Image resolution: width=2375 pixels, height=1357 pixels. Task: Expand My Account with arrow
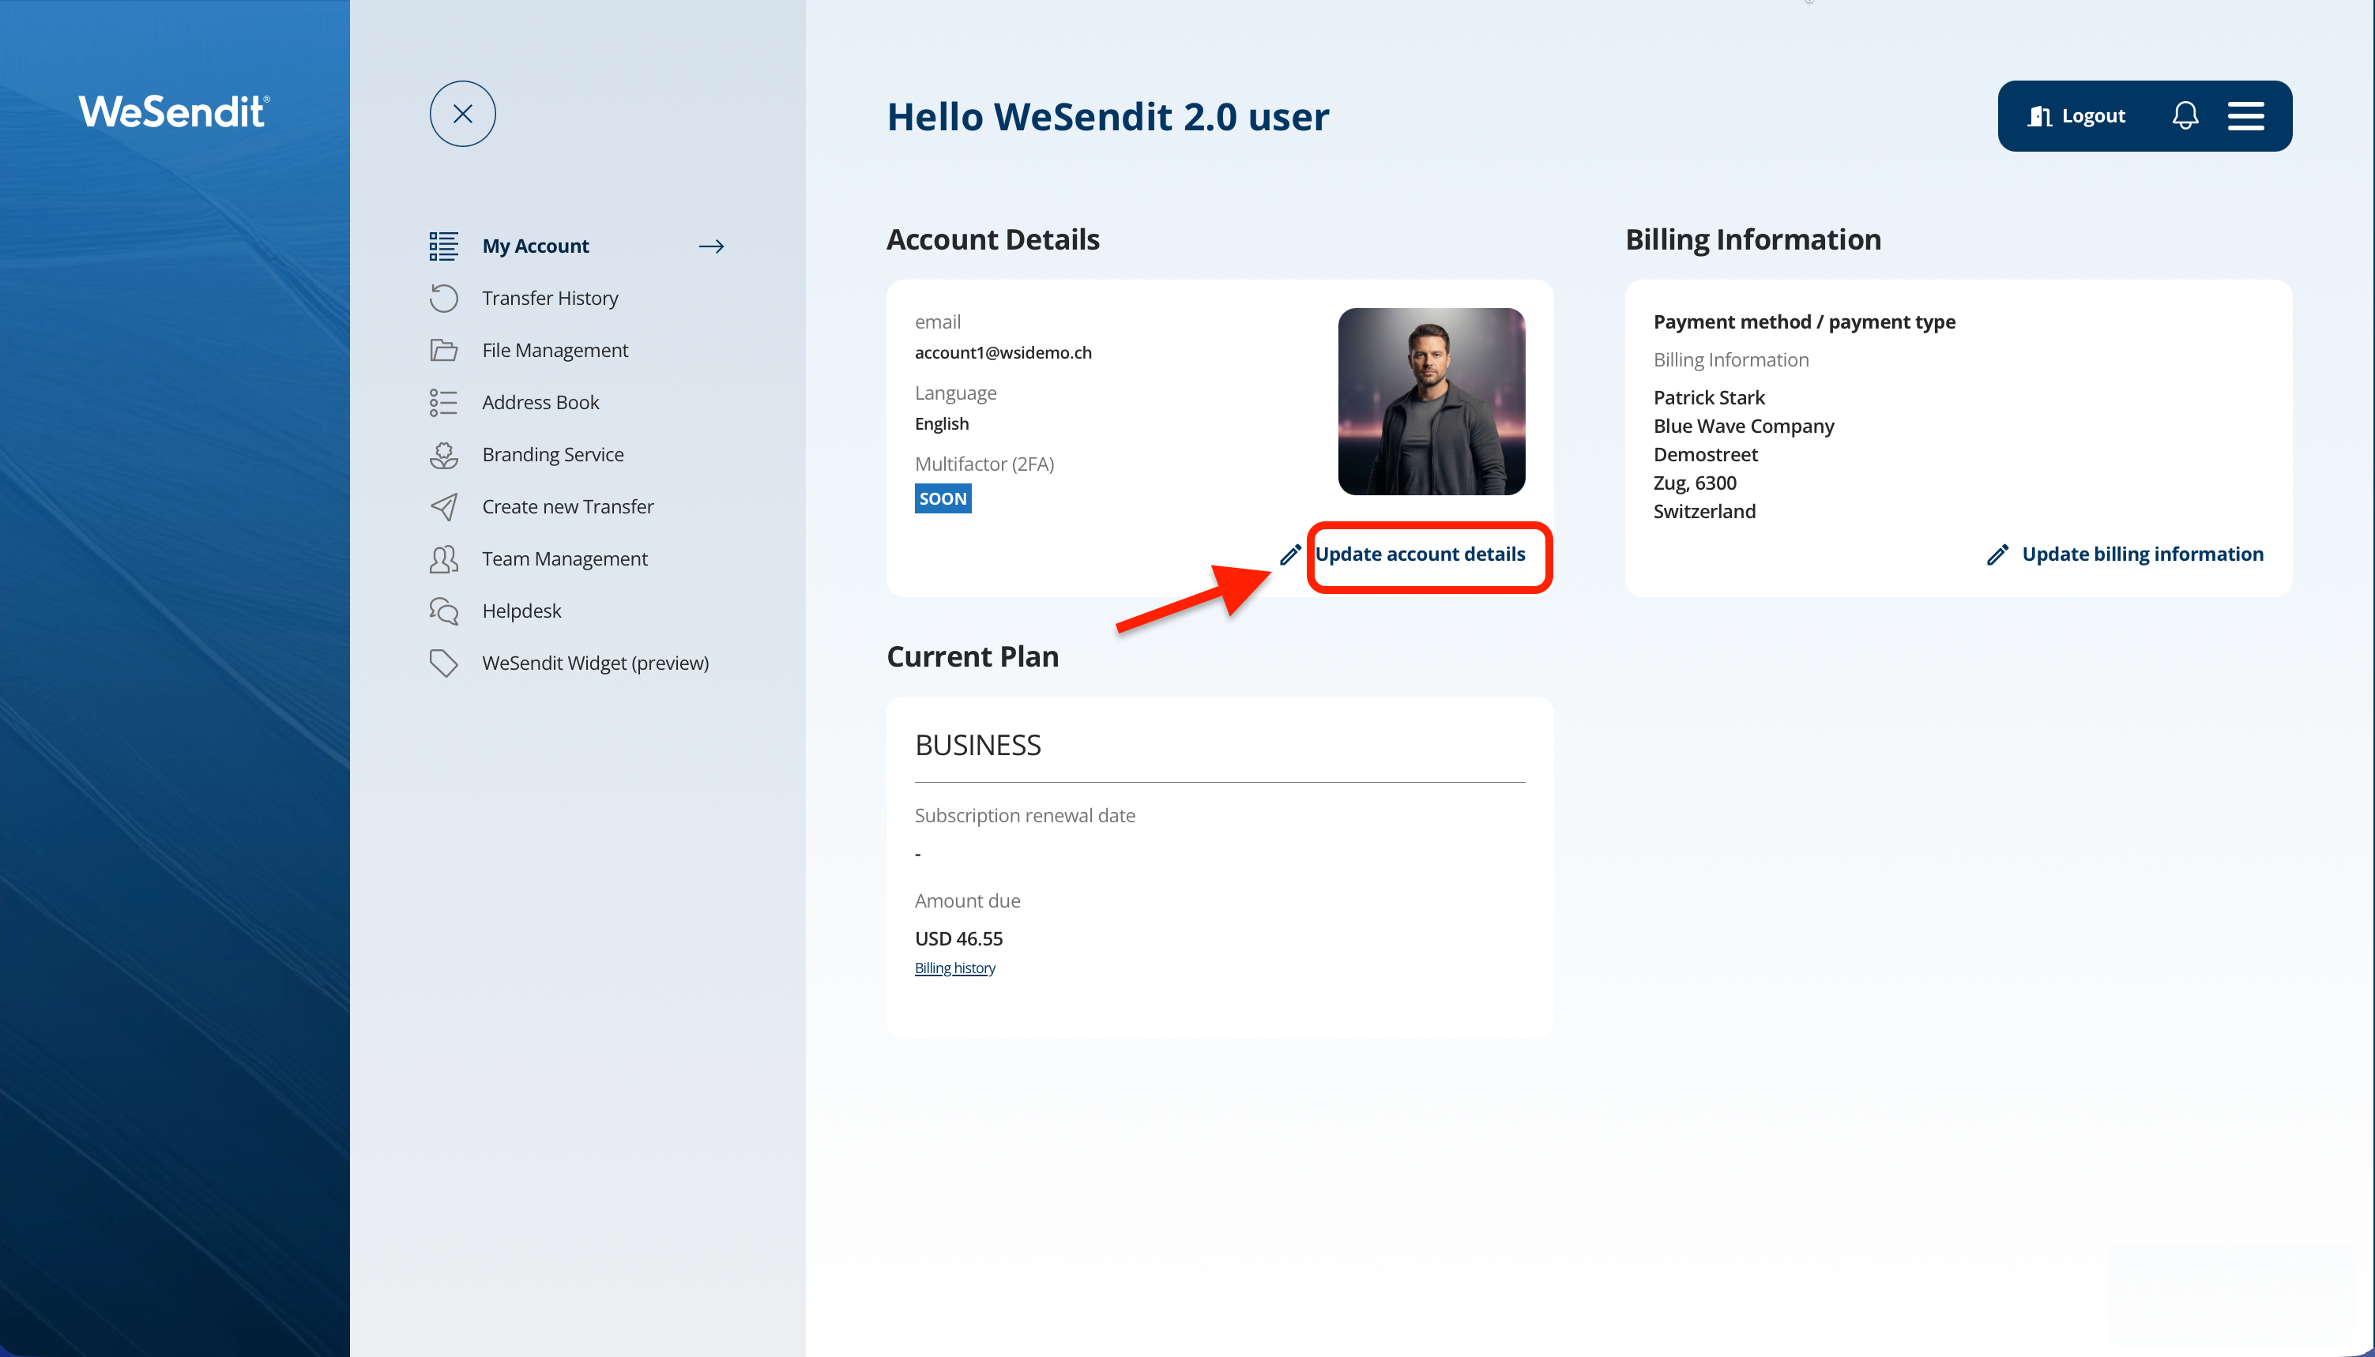711,246
